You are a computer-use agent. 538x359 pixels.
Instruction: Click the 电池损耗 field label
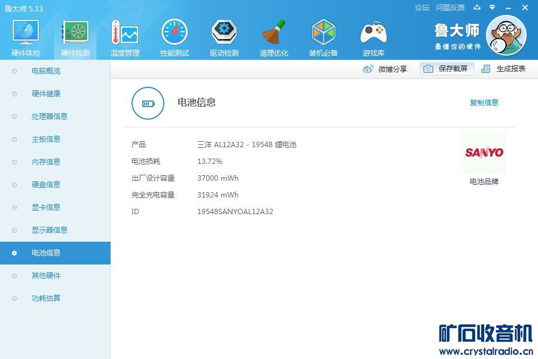(145, 162)
